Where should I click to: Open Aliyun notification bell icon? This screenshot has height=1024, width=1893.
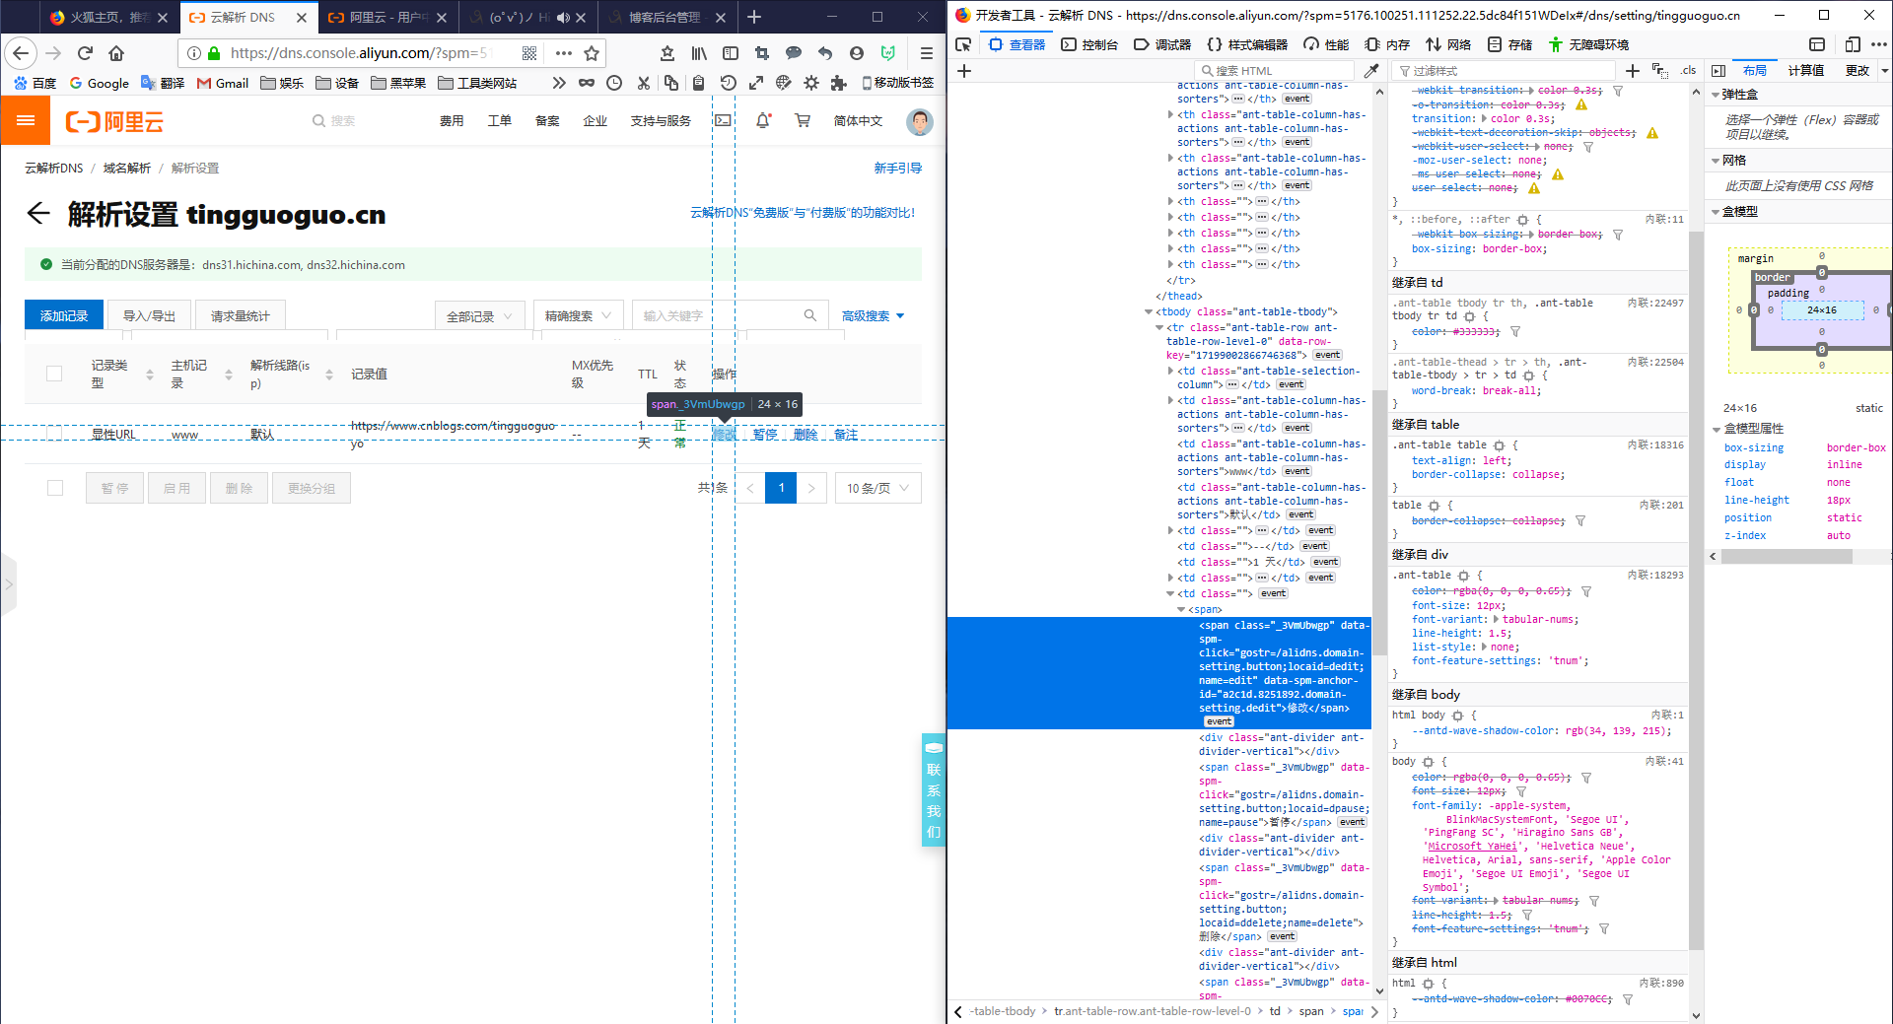762,120
